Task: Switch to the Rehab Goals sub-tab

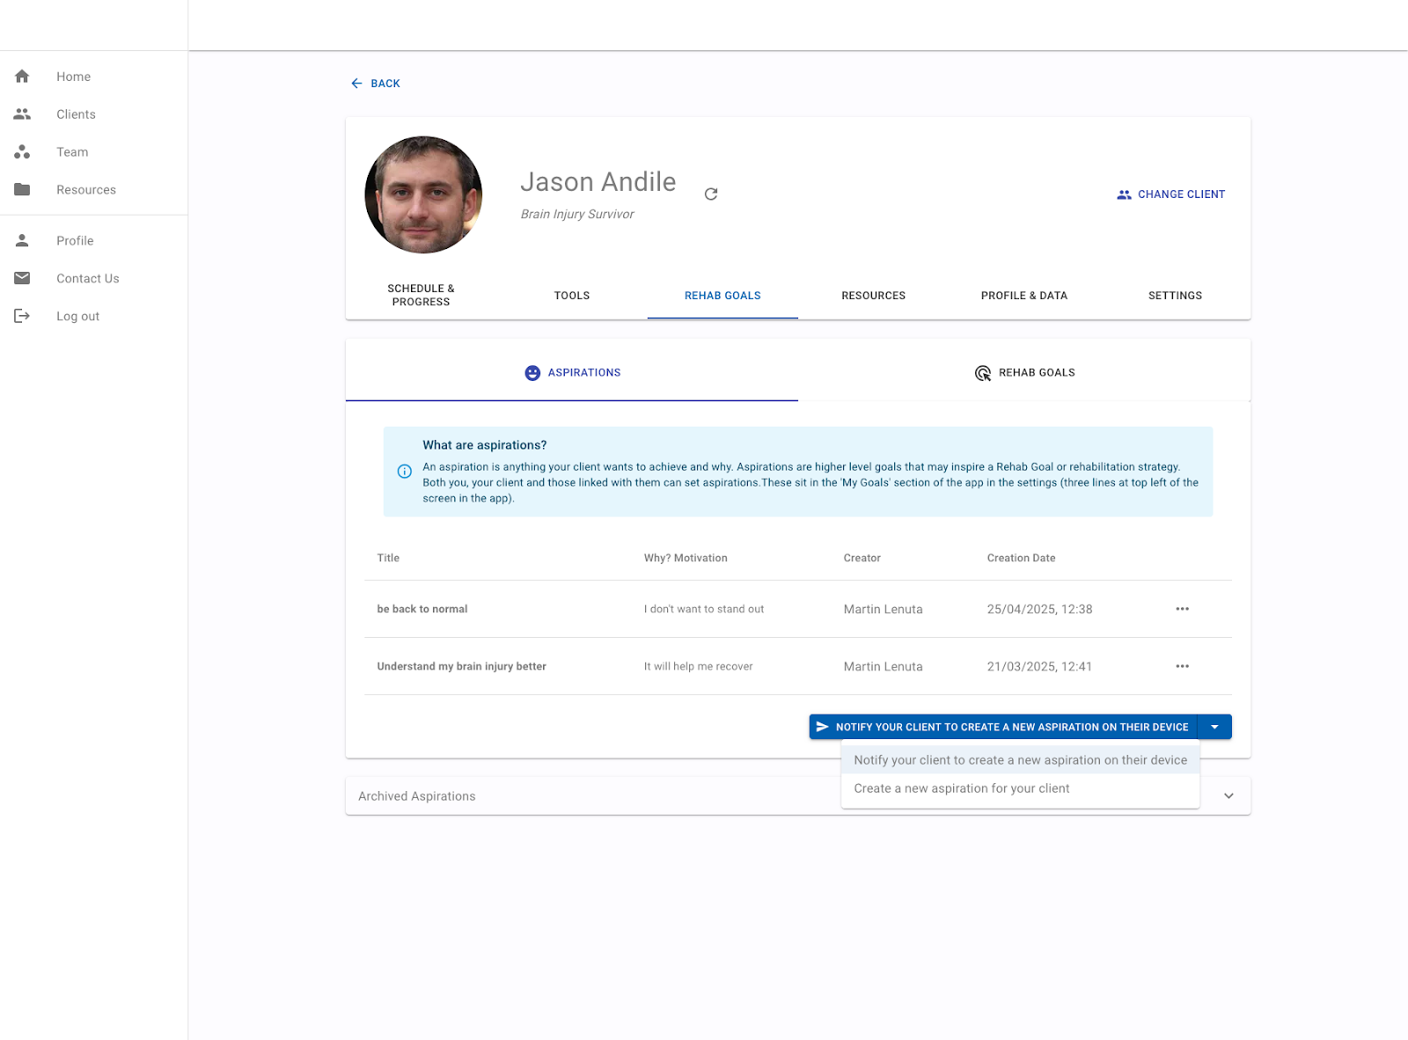Action: point(1024,373)
